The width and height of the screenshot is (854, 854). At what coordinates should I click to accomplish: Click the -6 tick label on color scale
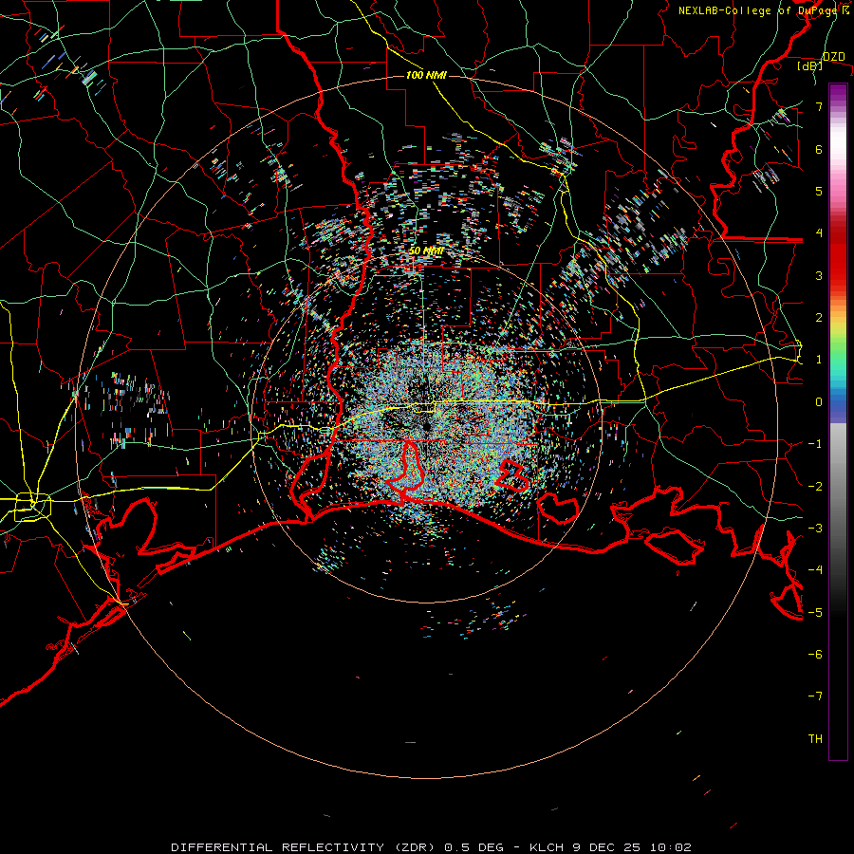[x=815, y=655]
